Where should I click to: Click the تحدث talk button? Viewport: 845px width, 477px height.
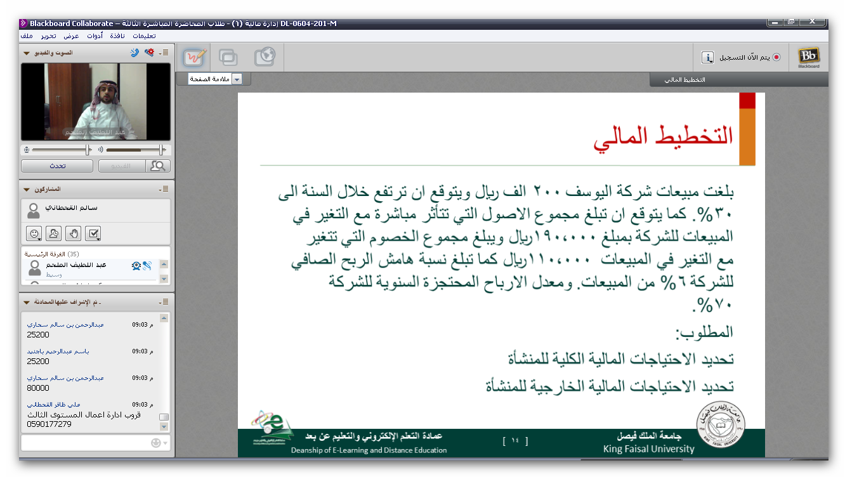tap(58, 166)
